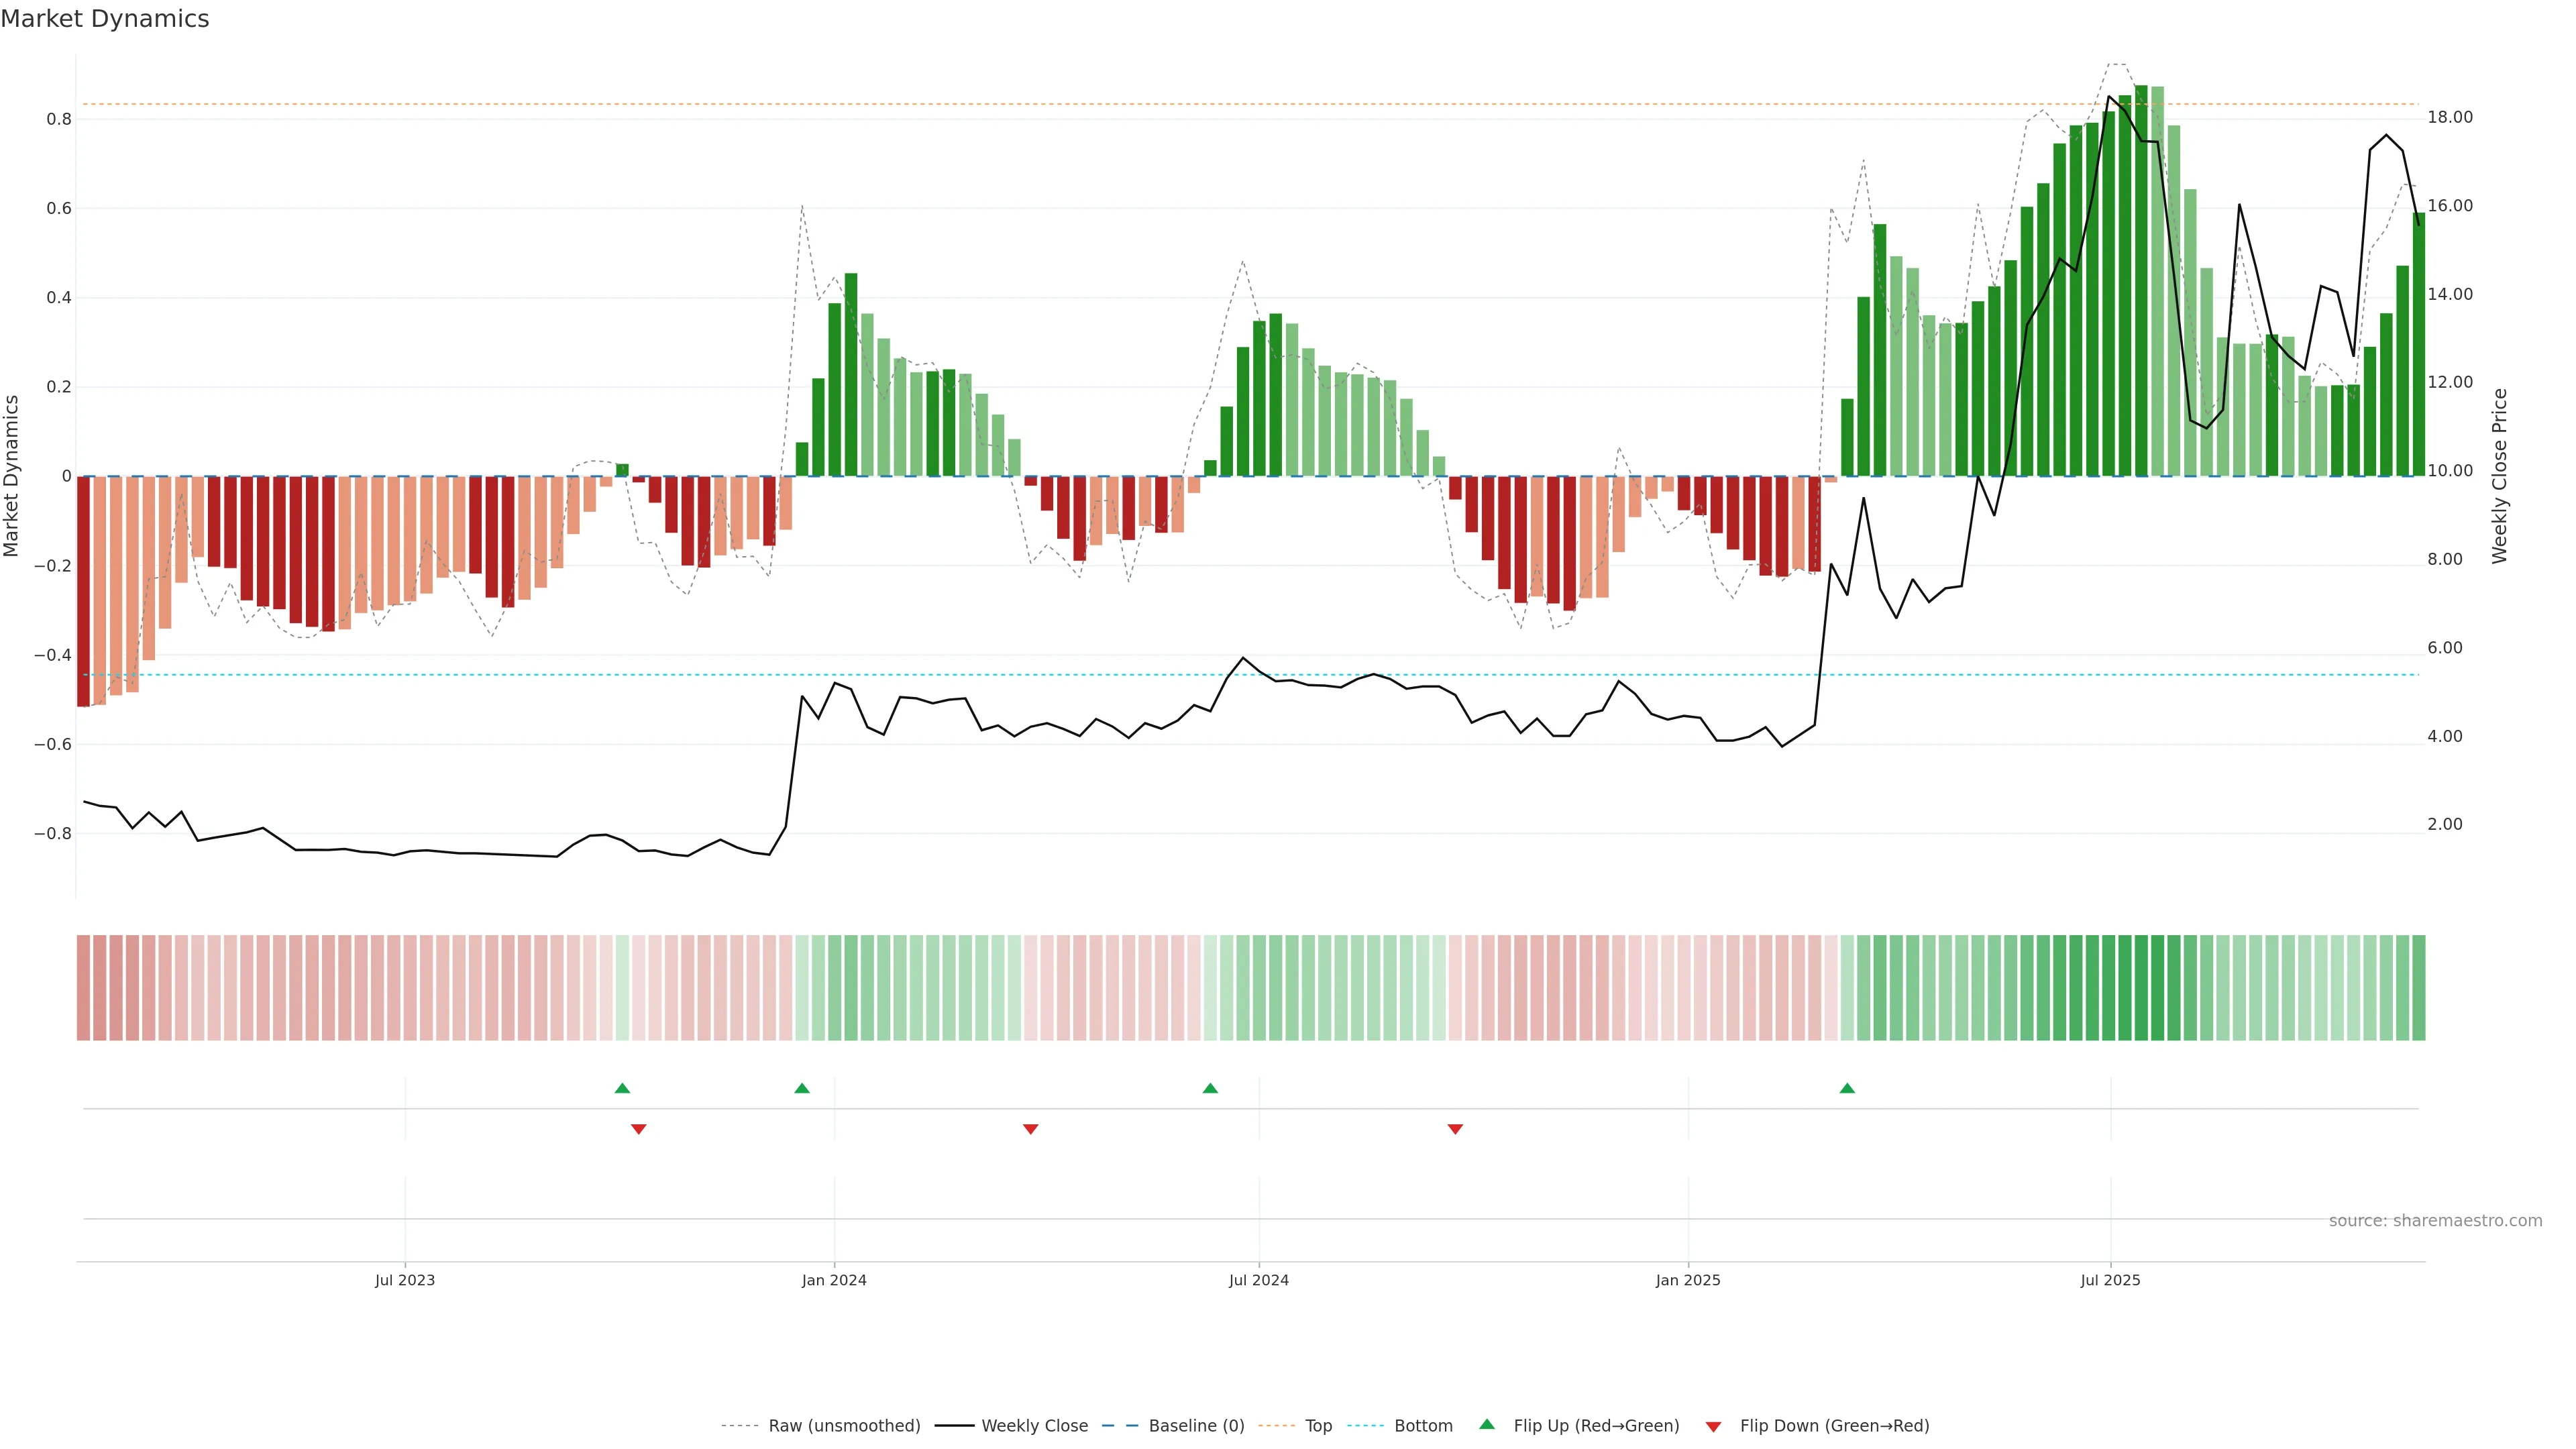
Task: Click the flip-up triangle near Jul 2024
Action: (1210, 1088)
